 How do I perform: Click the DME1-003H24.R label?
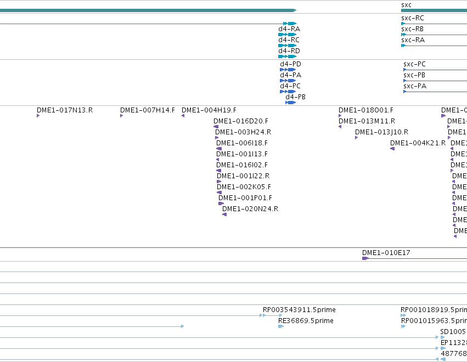coord(243,132)
